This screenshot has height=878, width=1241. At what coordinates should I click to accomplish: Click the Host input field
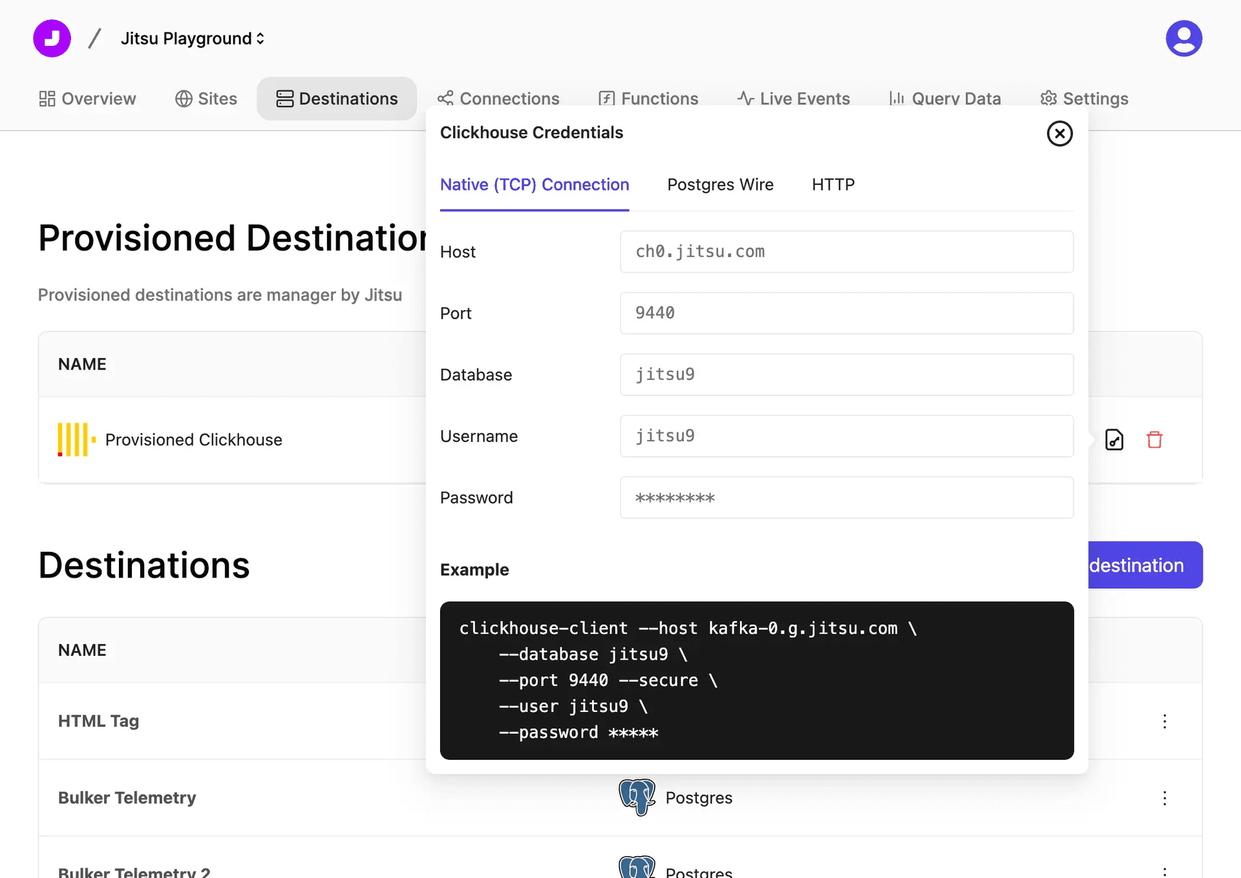pos(847,251)
